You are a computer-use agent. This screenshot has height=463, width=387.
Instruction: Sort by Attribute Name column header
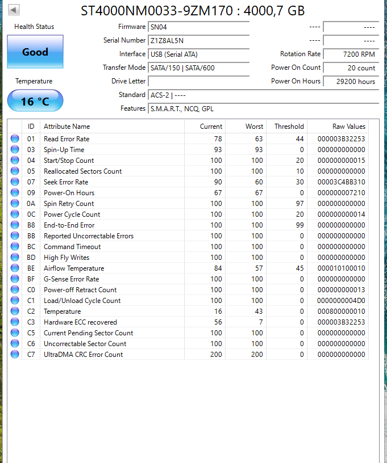pyautogui.click(x=112, y=127)
